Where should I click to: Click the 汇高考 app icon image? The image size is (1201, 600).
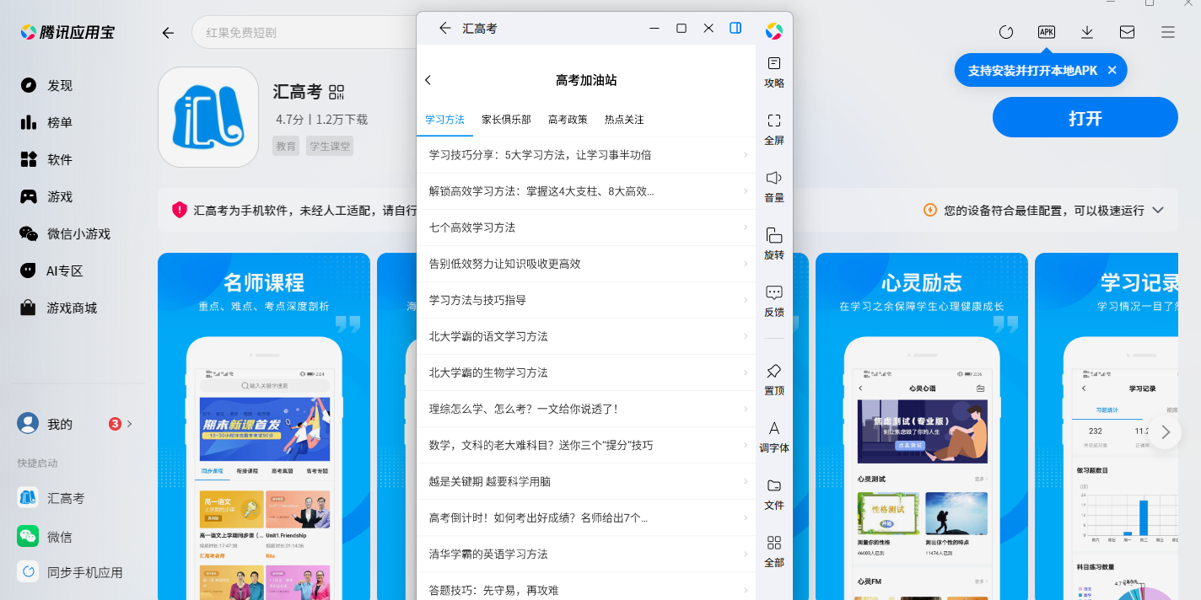tap(208, 117)
